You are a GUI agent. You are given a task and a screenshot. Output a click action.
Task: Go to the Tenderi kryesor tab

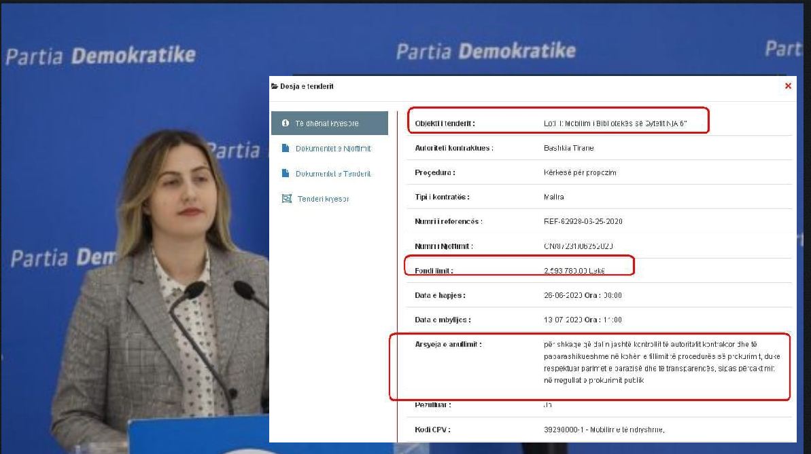click(x=323, y=199)
